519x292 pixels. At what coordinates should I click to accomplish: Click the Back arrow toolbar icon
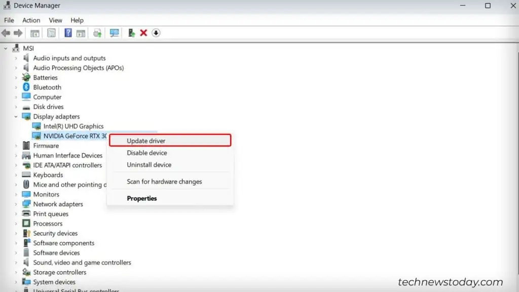[x=6, y=33]
